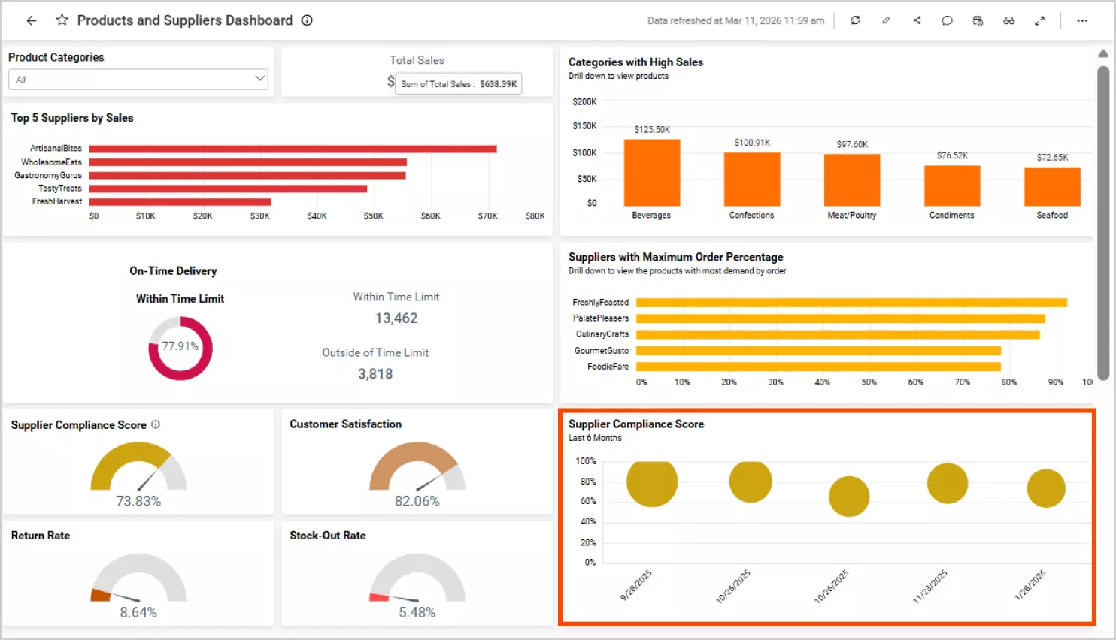Select the 11/23/2025 compliance bubble

pyautogui.click(x=948, y=483)
